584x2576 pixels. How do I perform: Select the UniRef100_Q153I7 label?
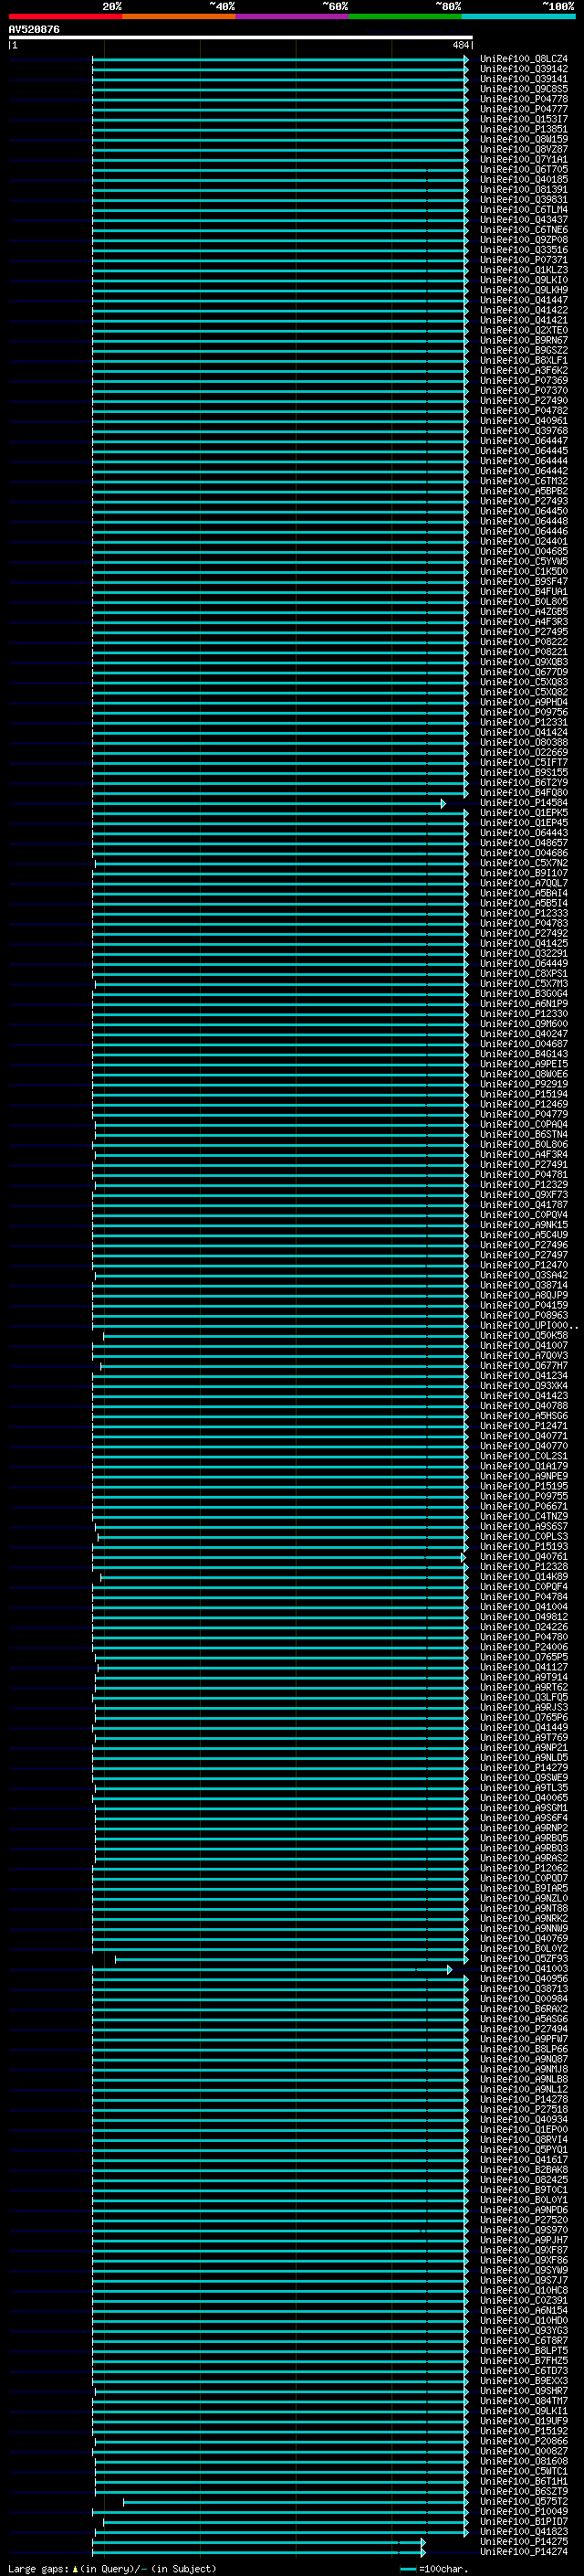[x=524, y=119]
